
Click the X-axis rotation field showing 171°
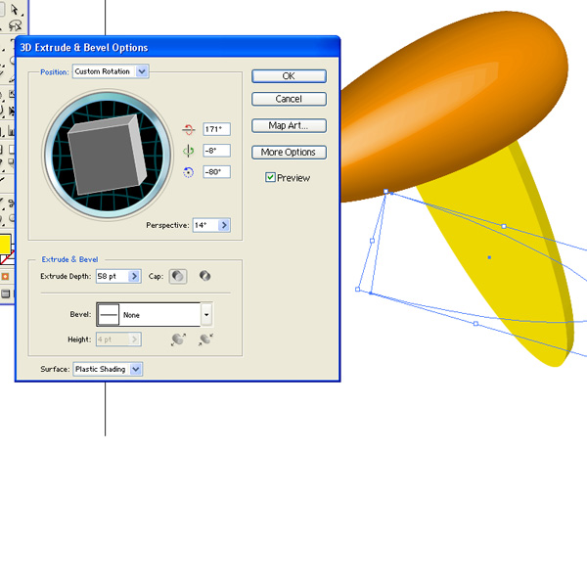click(x=217, y=129)
